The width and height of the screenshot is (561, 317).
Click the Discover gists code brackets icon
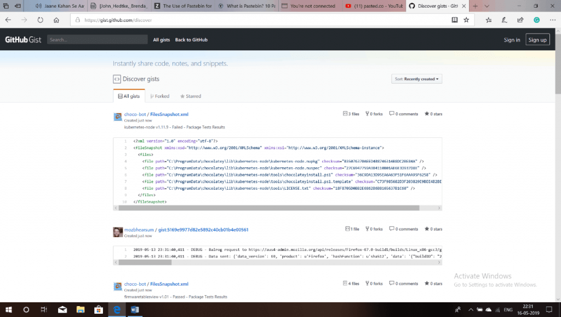(x=117, y=79)
